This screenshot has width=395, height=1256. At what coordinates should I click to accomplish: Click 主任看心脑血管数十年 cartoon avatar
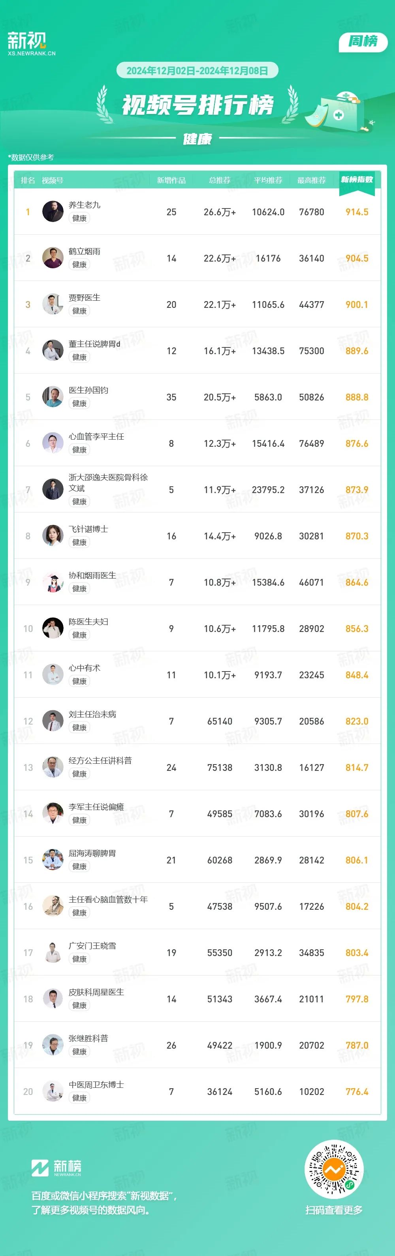(53, 907)
